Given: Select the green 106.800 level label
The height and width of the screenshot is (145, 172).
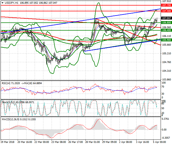Looking at the screenshot, I should tap(166, 23).
